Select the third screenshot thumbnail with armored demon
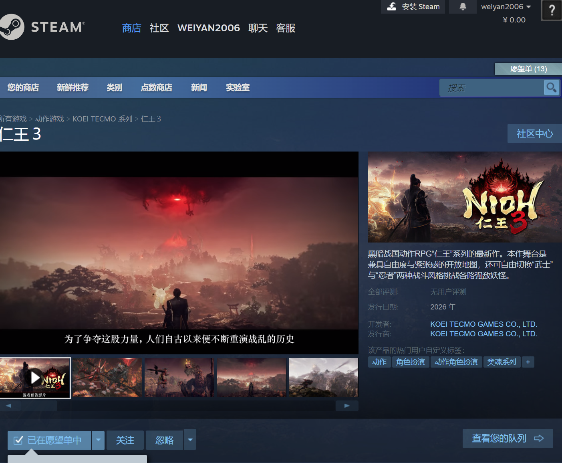The height and width of the screenshot is (463, 562). coord(179,378)
